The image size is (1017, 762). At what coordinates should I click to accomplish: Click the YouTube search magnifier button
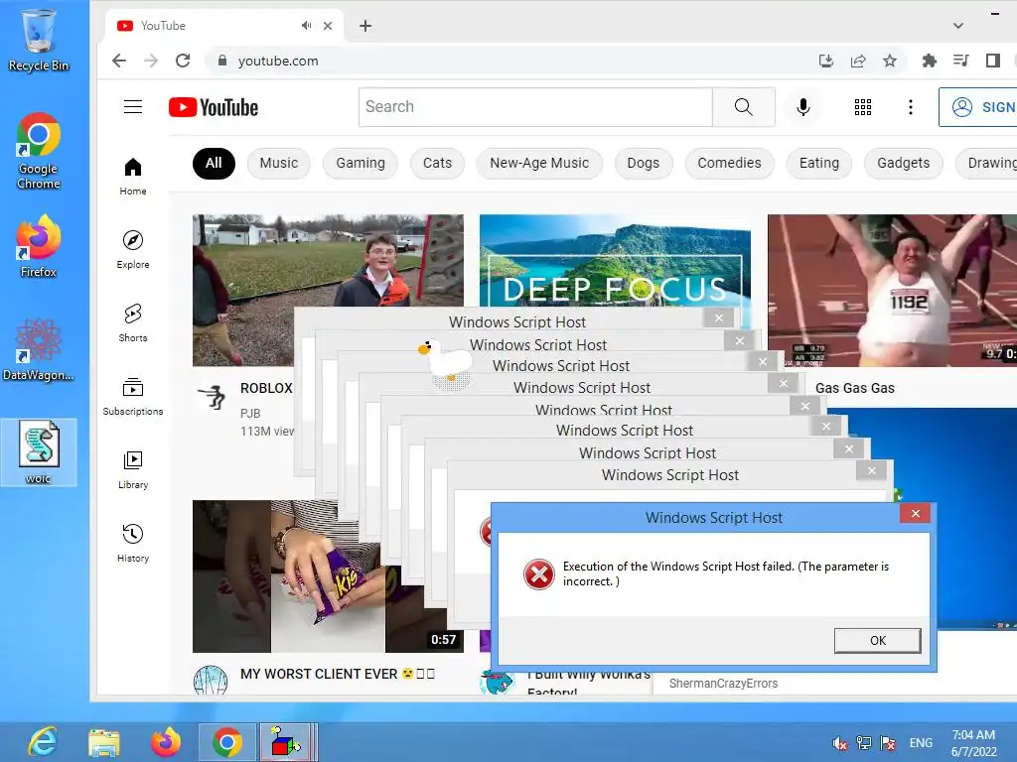click(743, 107)
